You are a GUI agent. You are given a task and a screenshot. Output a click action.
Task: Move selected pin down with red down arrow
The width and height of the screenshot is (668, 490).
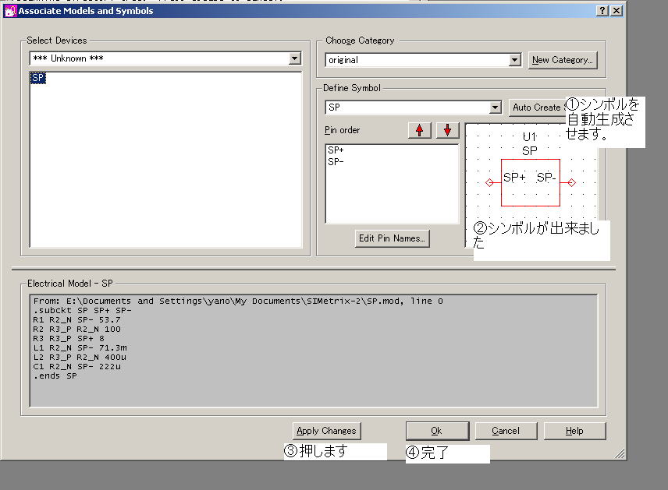447,130
